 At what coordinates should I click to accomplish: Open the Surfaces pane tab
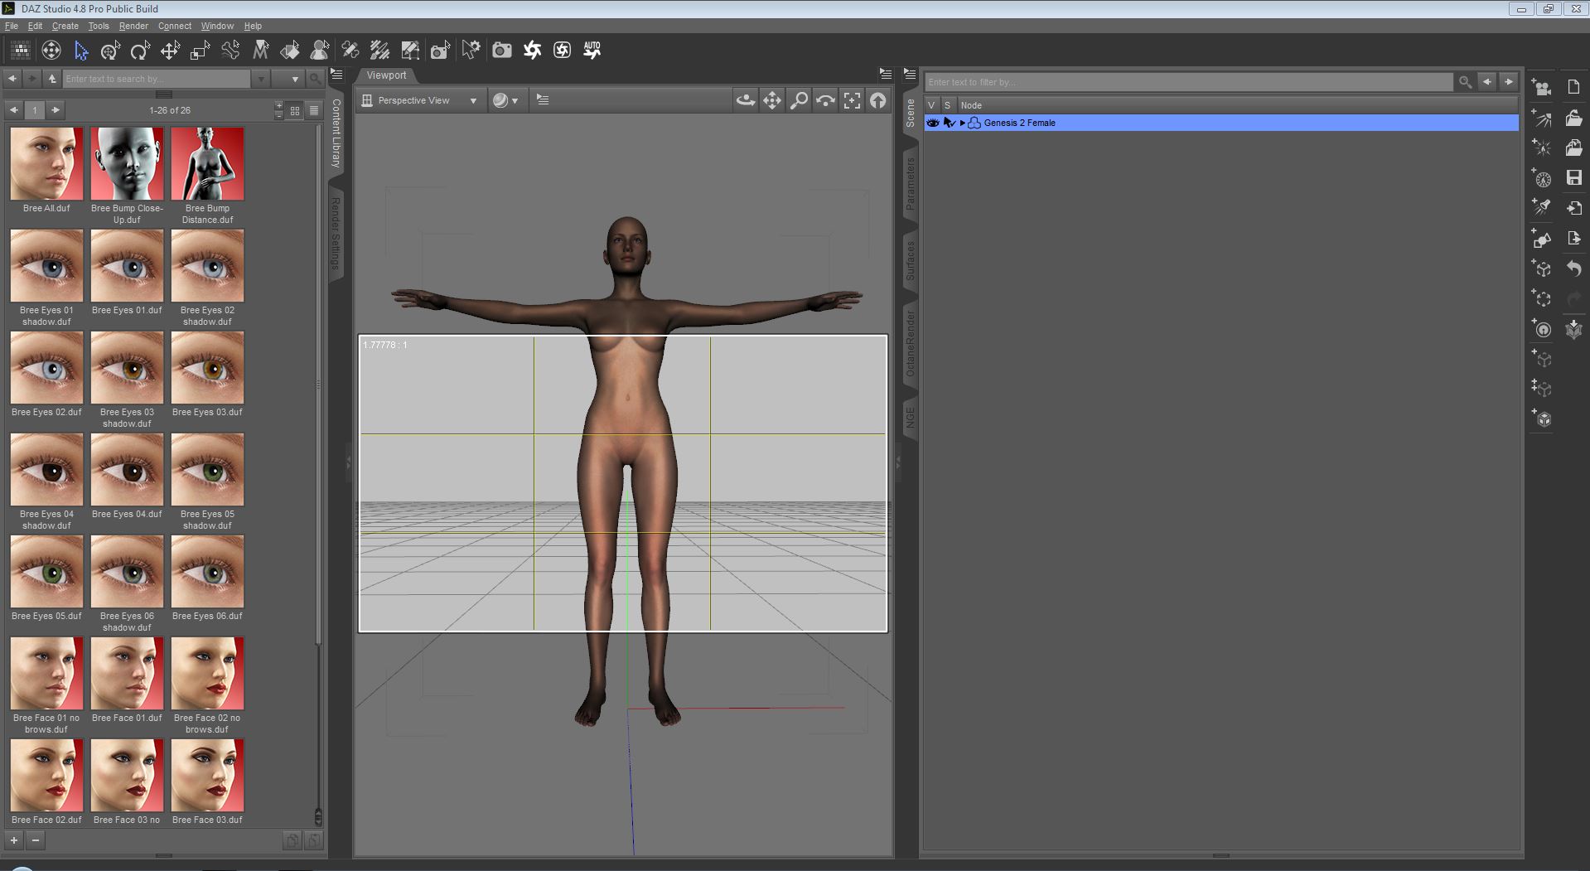[x=910, y=261]
